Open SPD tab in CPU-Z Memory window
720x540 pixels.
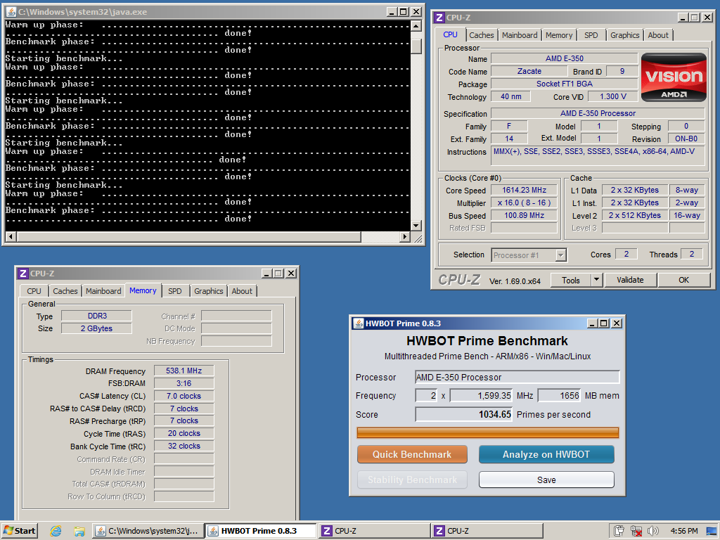point(175,291)
